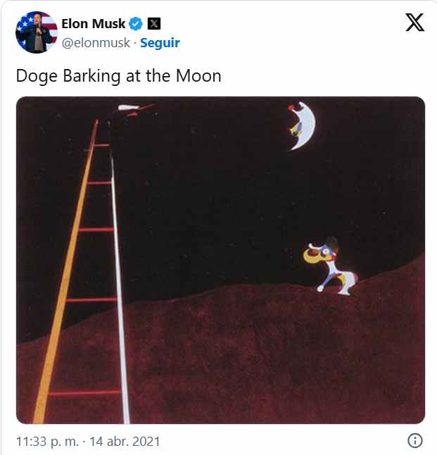Click the brown ground area beneath the dog
Screen dimensions: 437x455
(317, 352)
